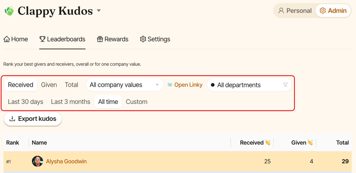356x173 pixels.
Task: Choose the Custom date range
Action: coord(136,102)
